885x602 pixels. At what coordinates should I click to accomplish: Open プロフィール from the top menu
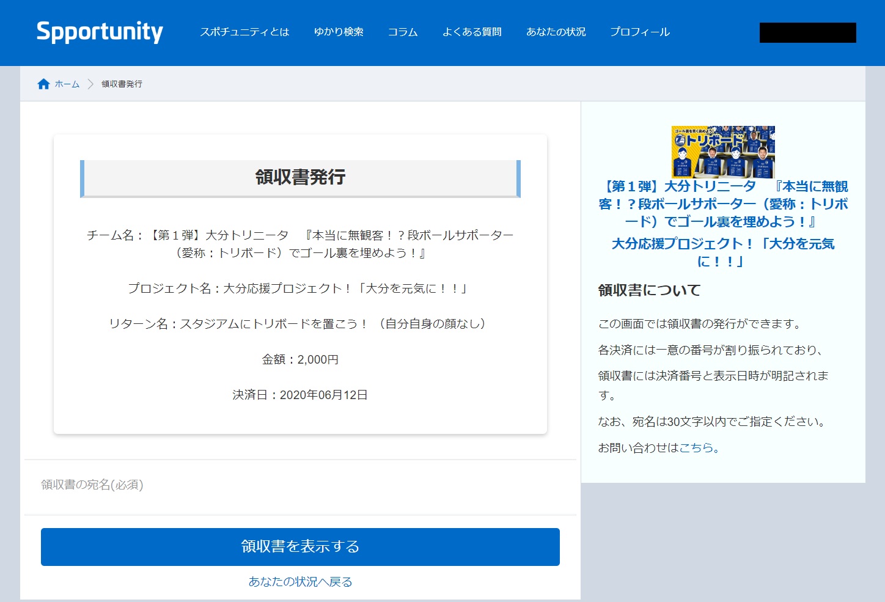[x=640, y=32]
